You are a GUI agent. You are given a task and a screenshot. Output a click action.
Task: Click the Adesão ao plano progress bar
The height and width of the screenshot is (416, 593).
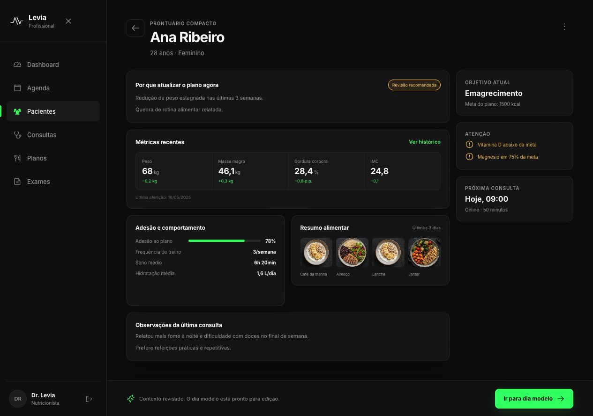click(x=225, y=241)
